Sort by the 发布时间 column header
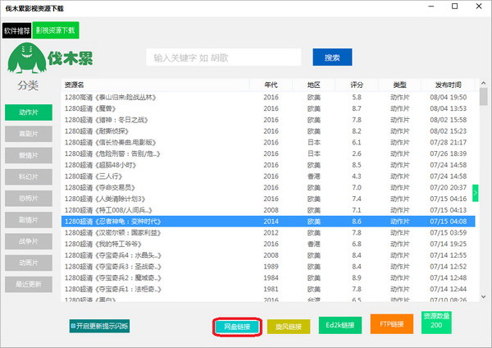Viewport: 492px width, 348px height. click(x=448, y=85)
